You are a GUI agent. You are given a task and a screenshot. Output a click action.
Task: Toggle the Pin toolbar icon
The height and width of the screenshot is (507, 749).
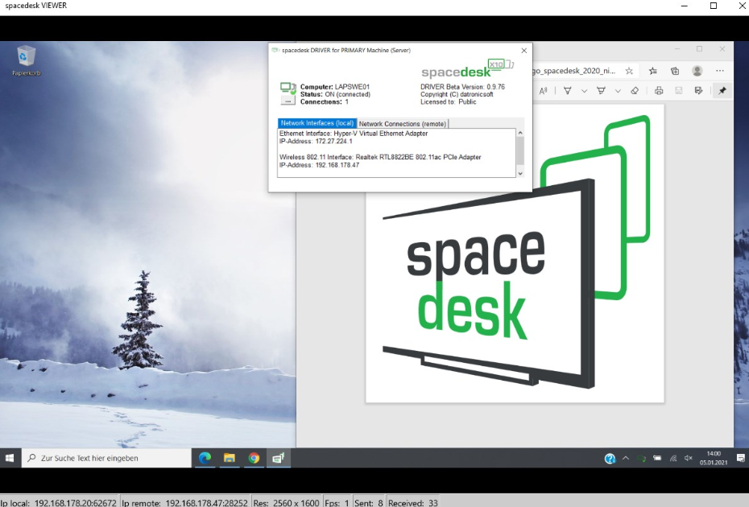click(722, 91)
